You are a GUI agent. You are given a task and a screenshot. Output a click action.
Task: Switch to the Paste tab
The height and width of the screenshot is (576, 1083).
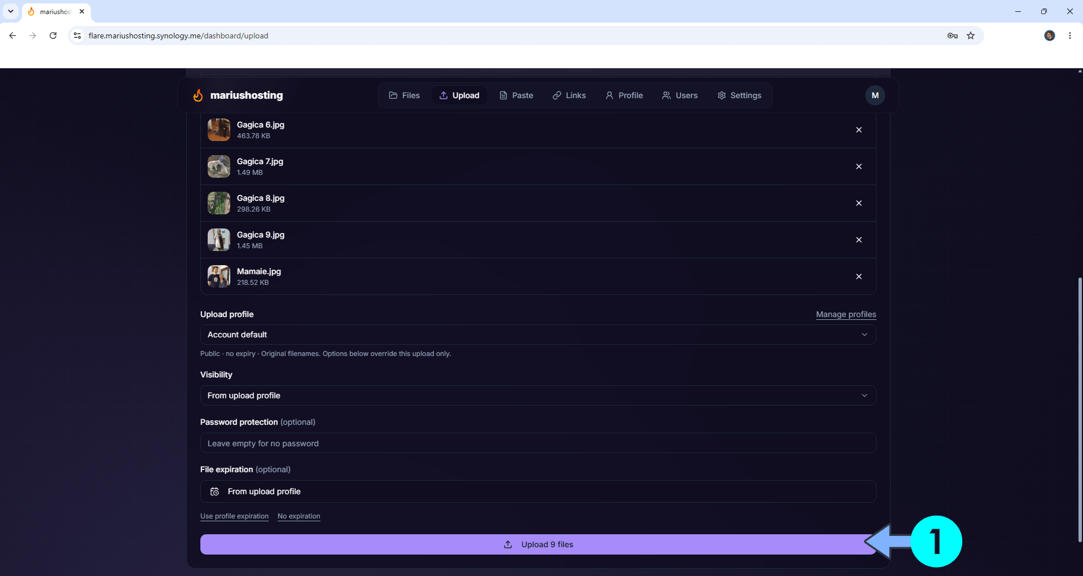[x=516, y=95]
